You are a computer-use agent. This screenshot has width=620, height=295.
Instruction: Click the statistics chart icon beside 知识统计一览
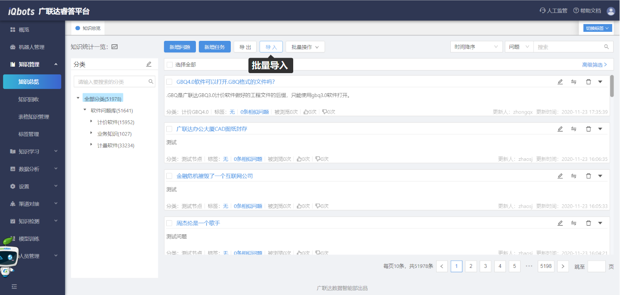[115, 47]
